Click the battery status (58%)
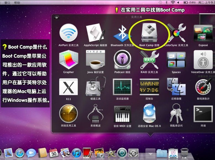 (x=189, y=2)
